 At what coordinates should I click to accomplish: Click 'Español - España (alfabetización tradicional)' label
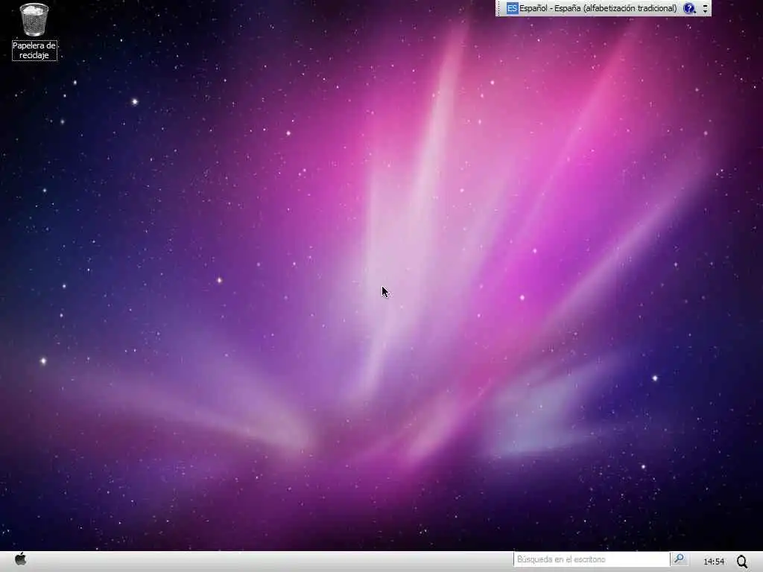598,8
